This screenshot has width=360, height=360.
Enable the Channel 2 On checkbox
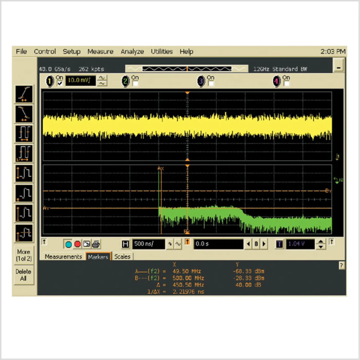[135, 84]
